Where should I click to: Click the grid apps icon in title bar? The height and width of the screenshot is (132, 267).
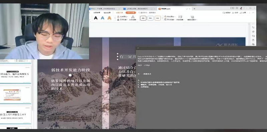[237, 8]
